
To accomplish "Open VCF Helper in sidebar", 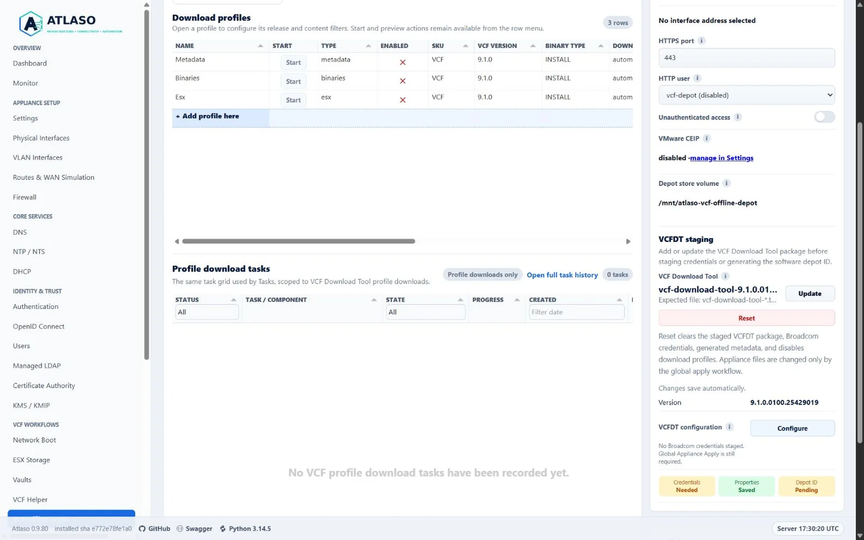I will (30, 500).
